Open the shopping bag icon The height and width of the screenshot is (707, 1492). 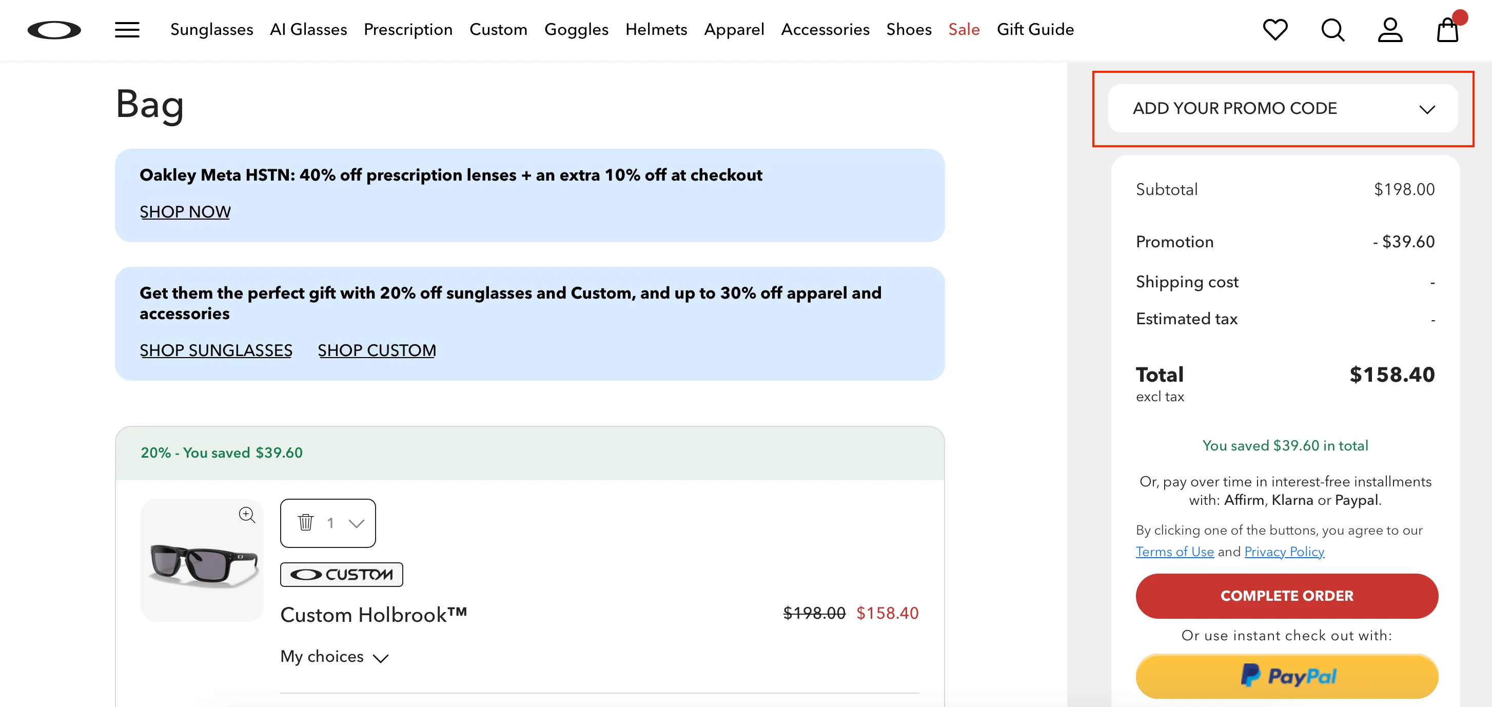click(1447, 30)
